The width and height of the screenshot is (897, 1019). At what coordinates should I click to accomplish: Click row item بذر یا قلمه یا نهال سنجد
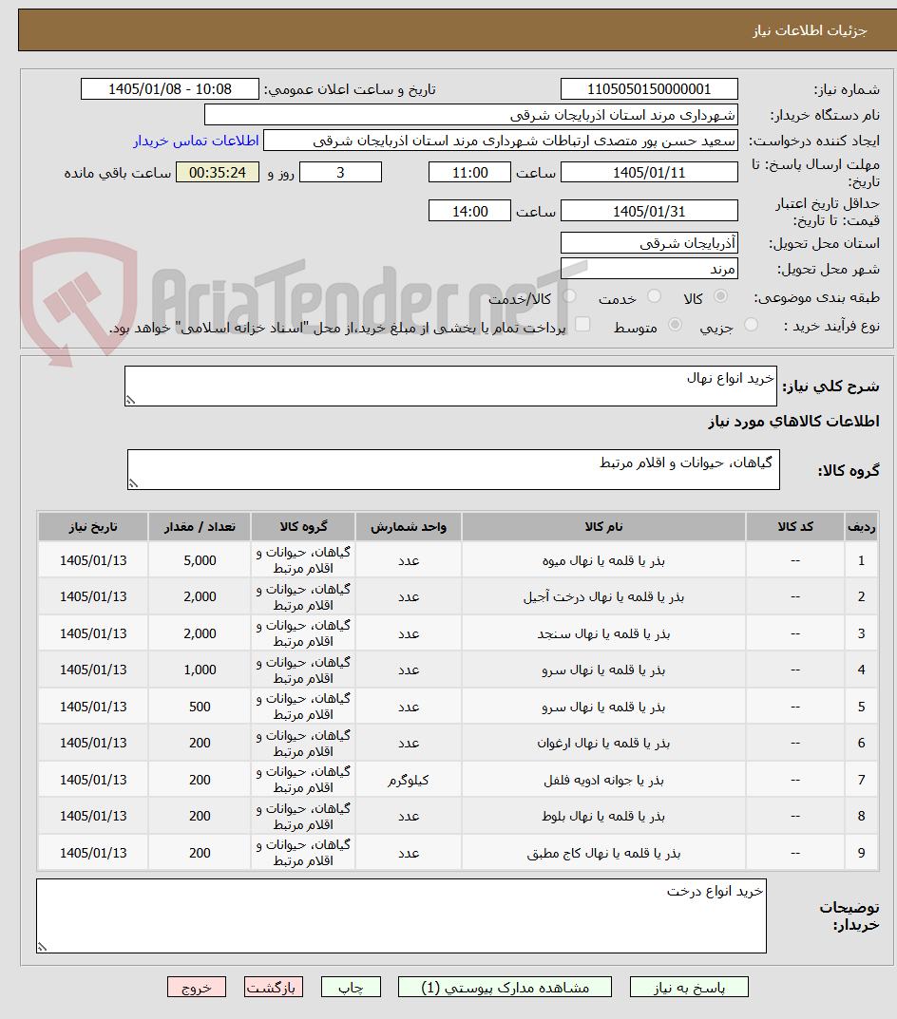coord(603,633)
